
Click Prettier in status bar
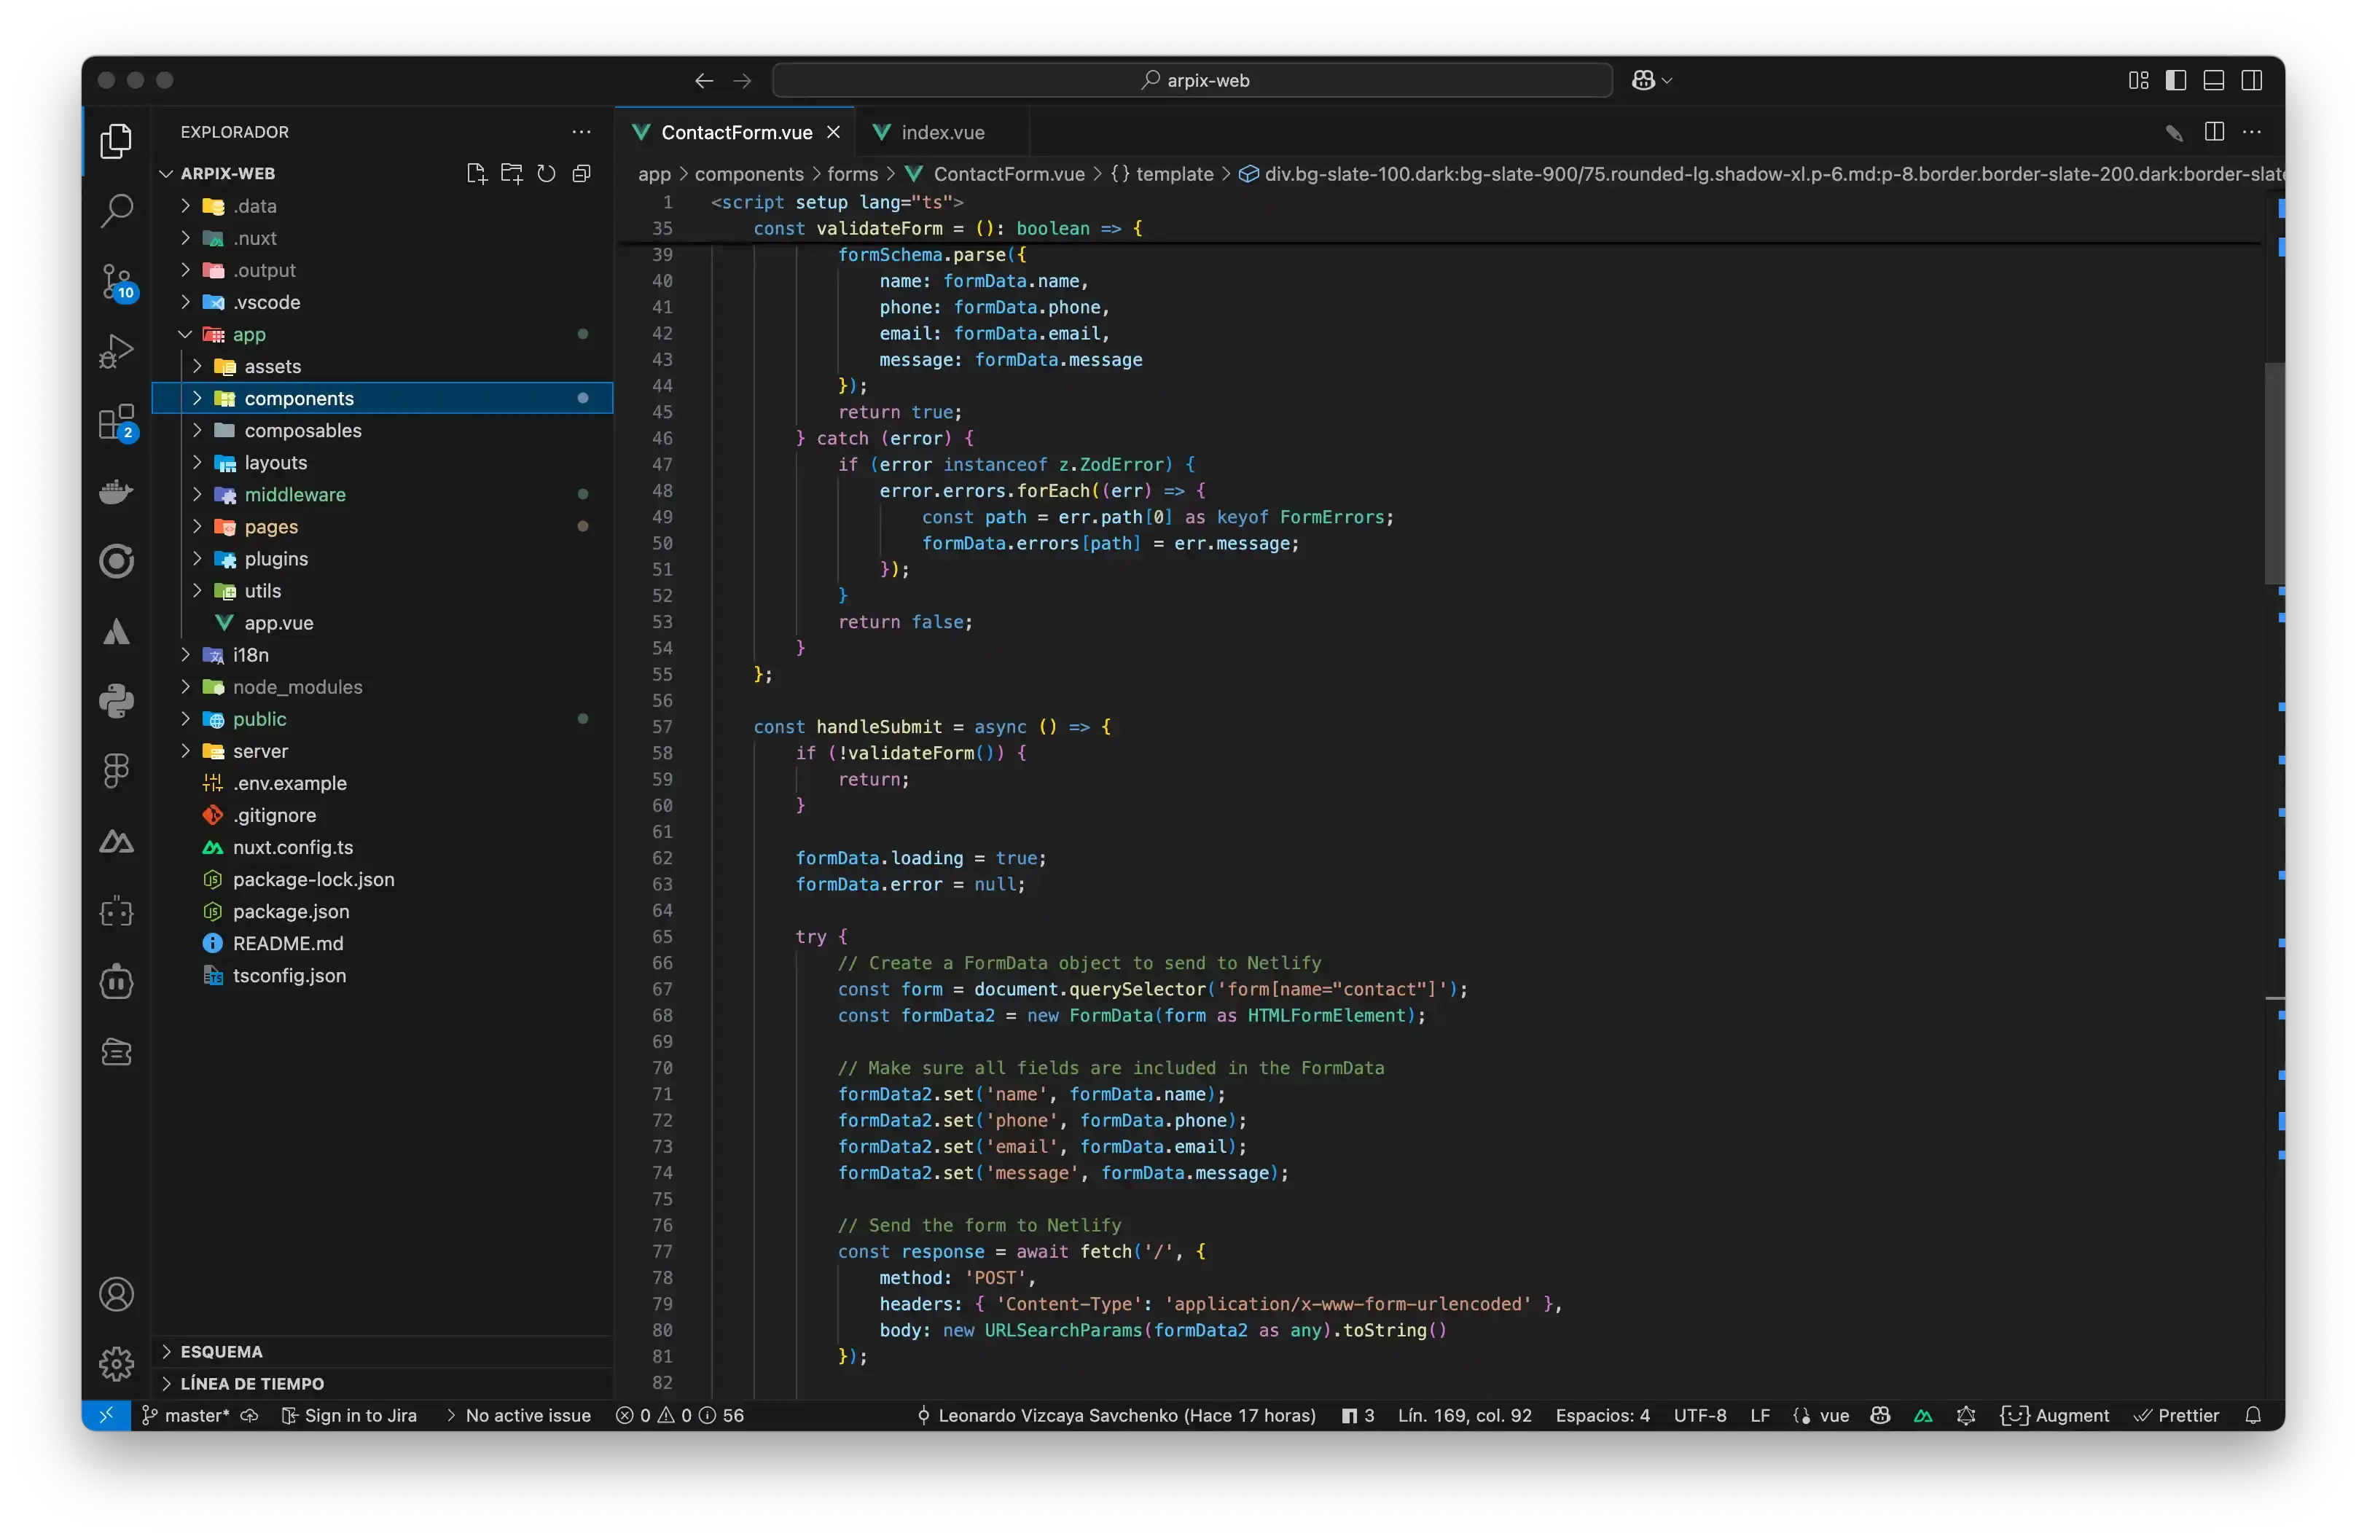(x=2176, y=1414)
